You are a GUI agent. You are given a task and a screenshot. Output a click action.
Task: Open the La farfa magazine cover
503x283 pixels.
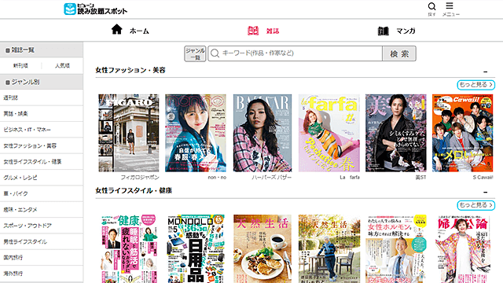click(x=329, y=133)
